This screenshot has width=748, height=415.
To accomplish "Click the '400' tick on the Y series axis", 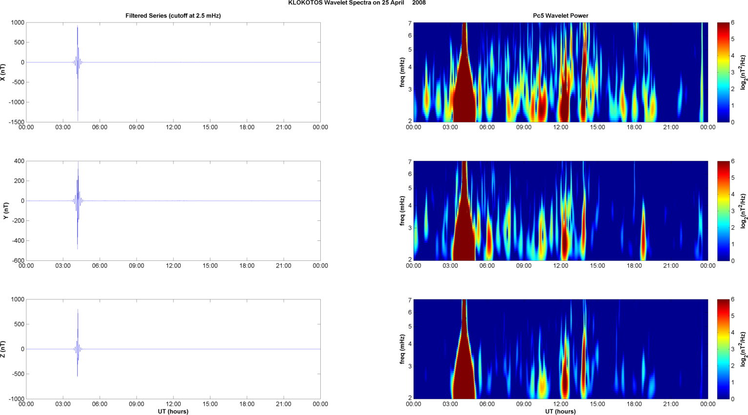I will coord(19,161).
